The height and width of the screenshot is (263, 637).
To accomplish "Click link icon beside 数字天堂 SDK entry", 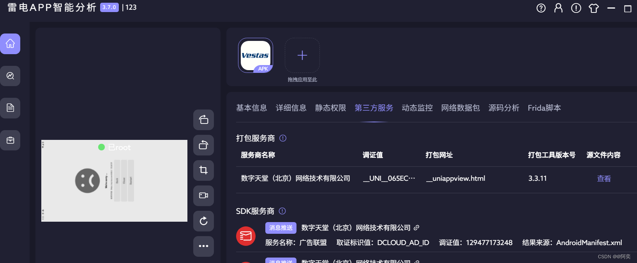I will coord(416,228).
